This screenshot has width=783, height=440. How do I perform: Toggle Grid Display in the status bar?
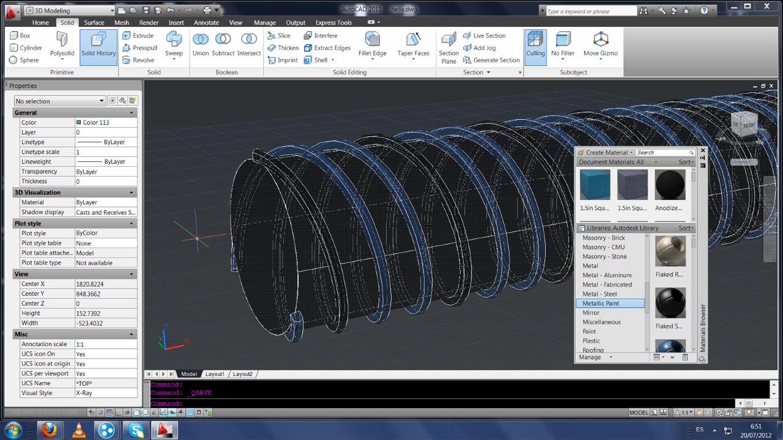109,413
